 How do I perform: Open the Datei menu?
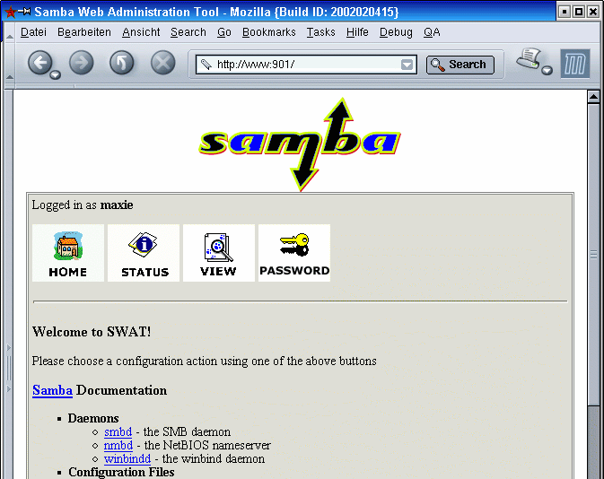[x=33, y=32]
